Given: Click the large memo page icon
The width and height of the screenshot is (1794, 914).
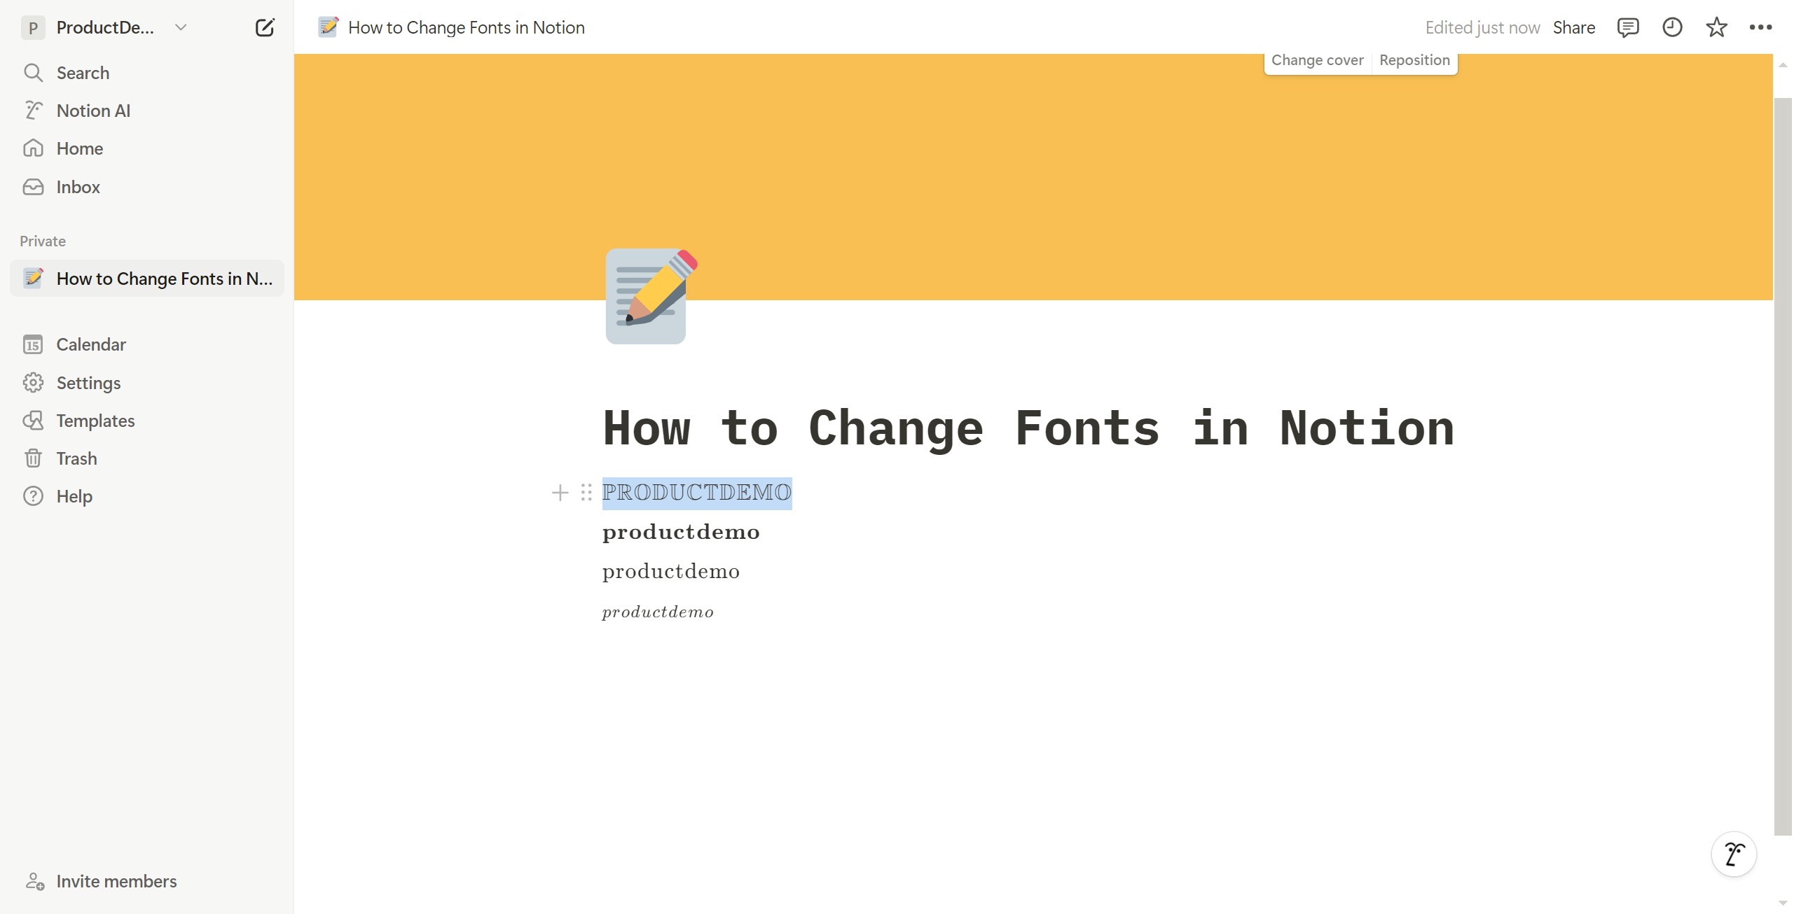Looking at the screenshot, I should click(651, 296).
